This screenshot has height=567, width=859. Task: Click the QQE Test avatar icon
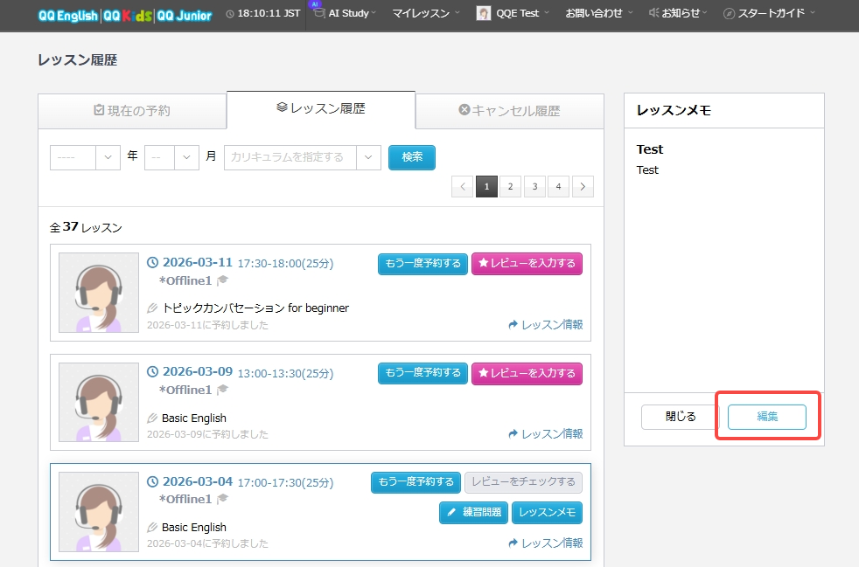click(x=482, y=13)
